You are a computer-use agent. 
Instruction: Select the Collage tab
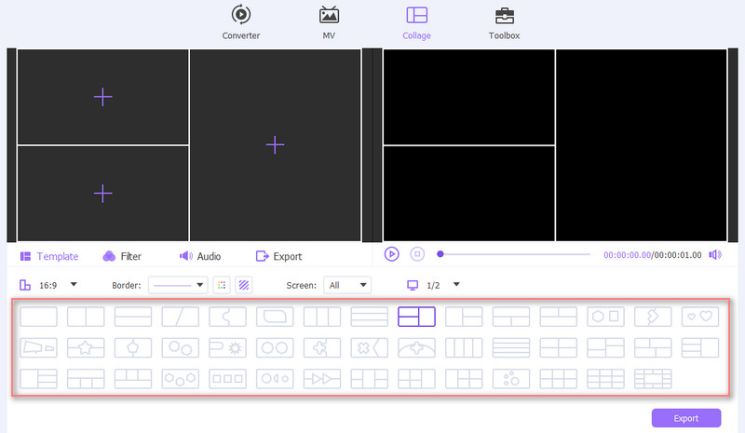click(x=416, y=22)
